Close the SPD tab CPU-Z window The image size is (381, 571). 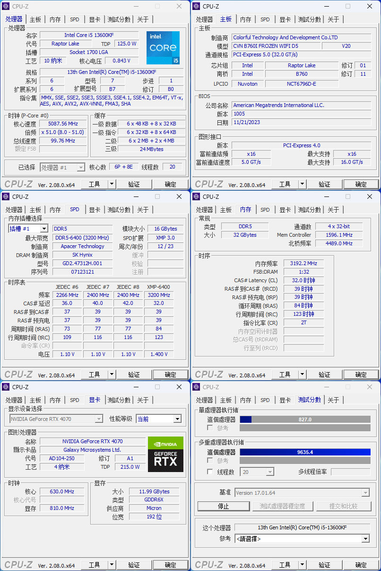179,197
